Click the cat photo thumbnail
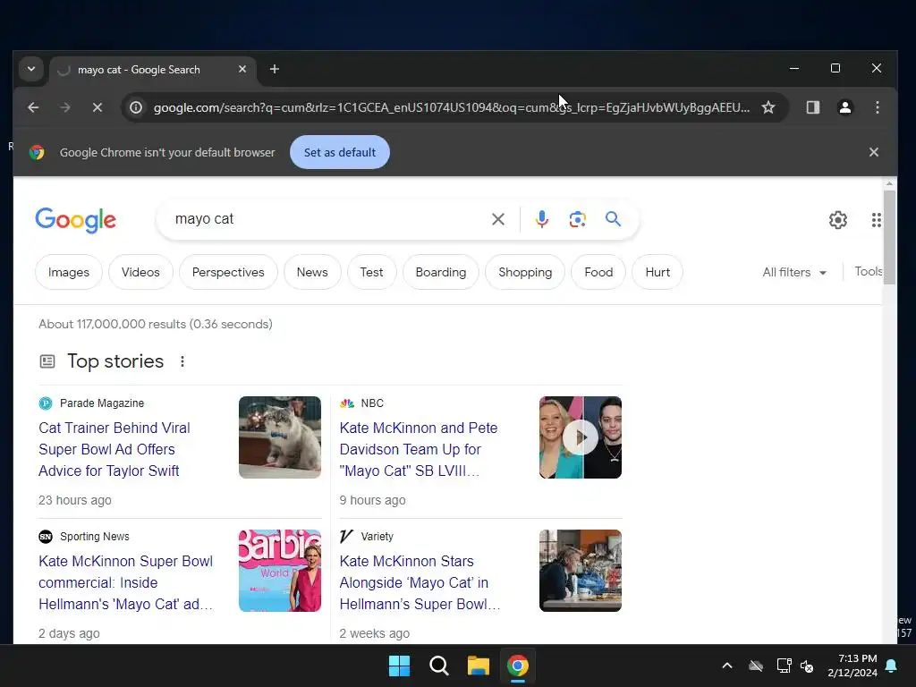This screenshot has height=687, width=916. tap(280, 437)
